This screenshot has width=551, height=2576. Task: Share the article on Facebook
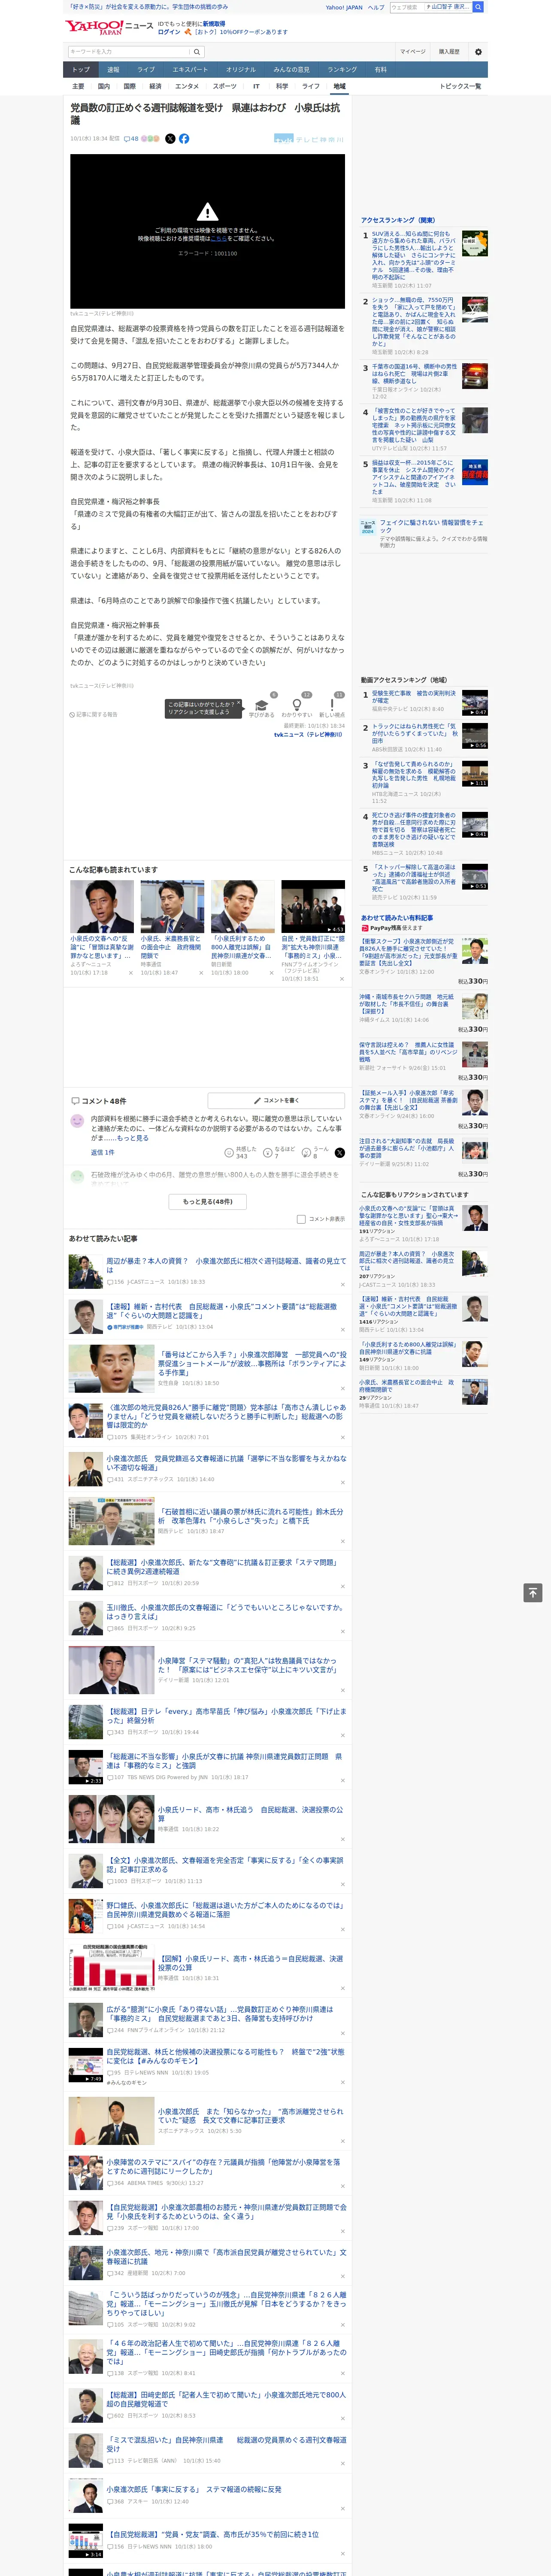click(x=184, y=139)
